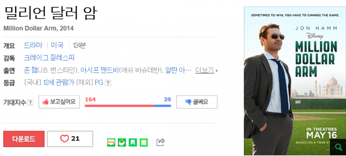Share via the green cafe cup icon
This screenshot has height=156, width=346.
click(x=122, y=142)
